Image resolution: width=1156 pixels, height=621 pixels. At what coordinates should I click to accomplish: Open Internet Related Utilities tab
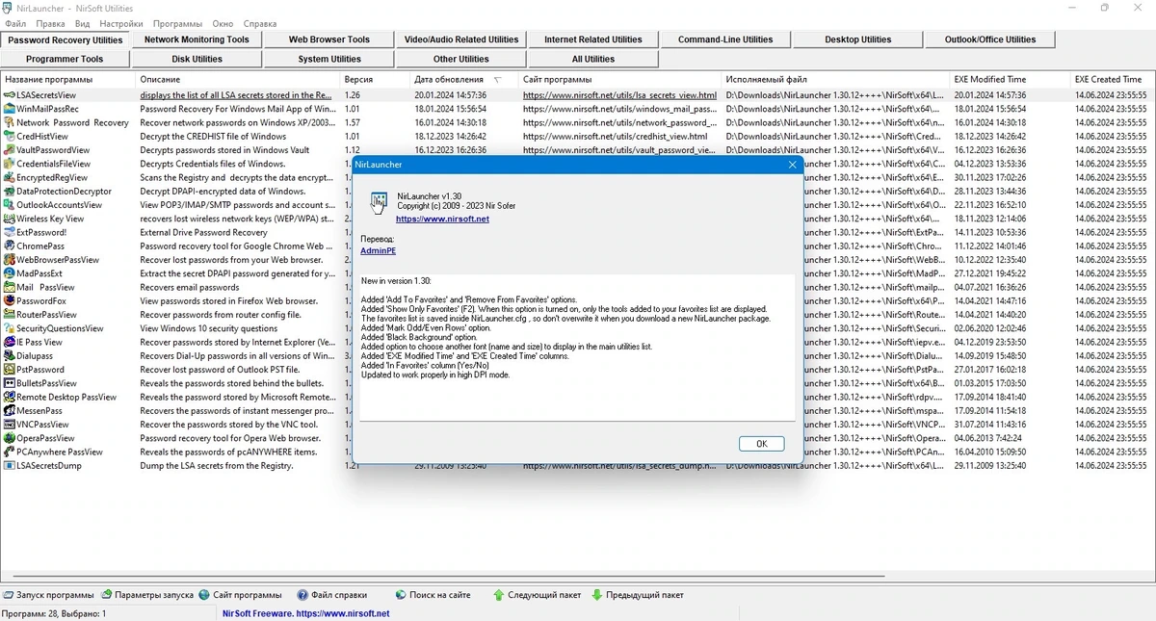click(x=593, y=39)
